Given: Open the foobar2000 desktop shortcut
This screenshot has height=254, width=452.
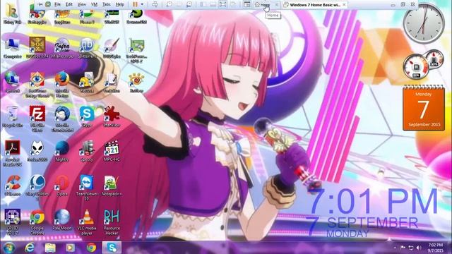Looking at the screenshot, I should (x=37, y=152).
